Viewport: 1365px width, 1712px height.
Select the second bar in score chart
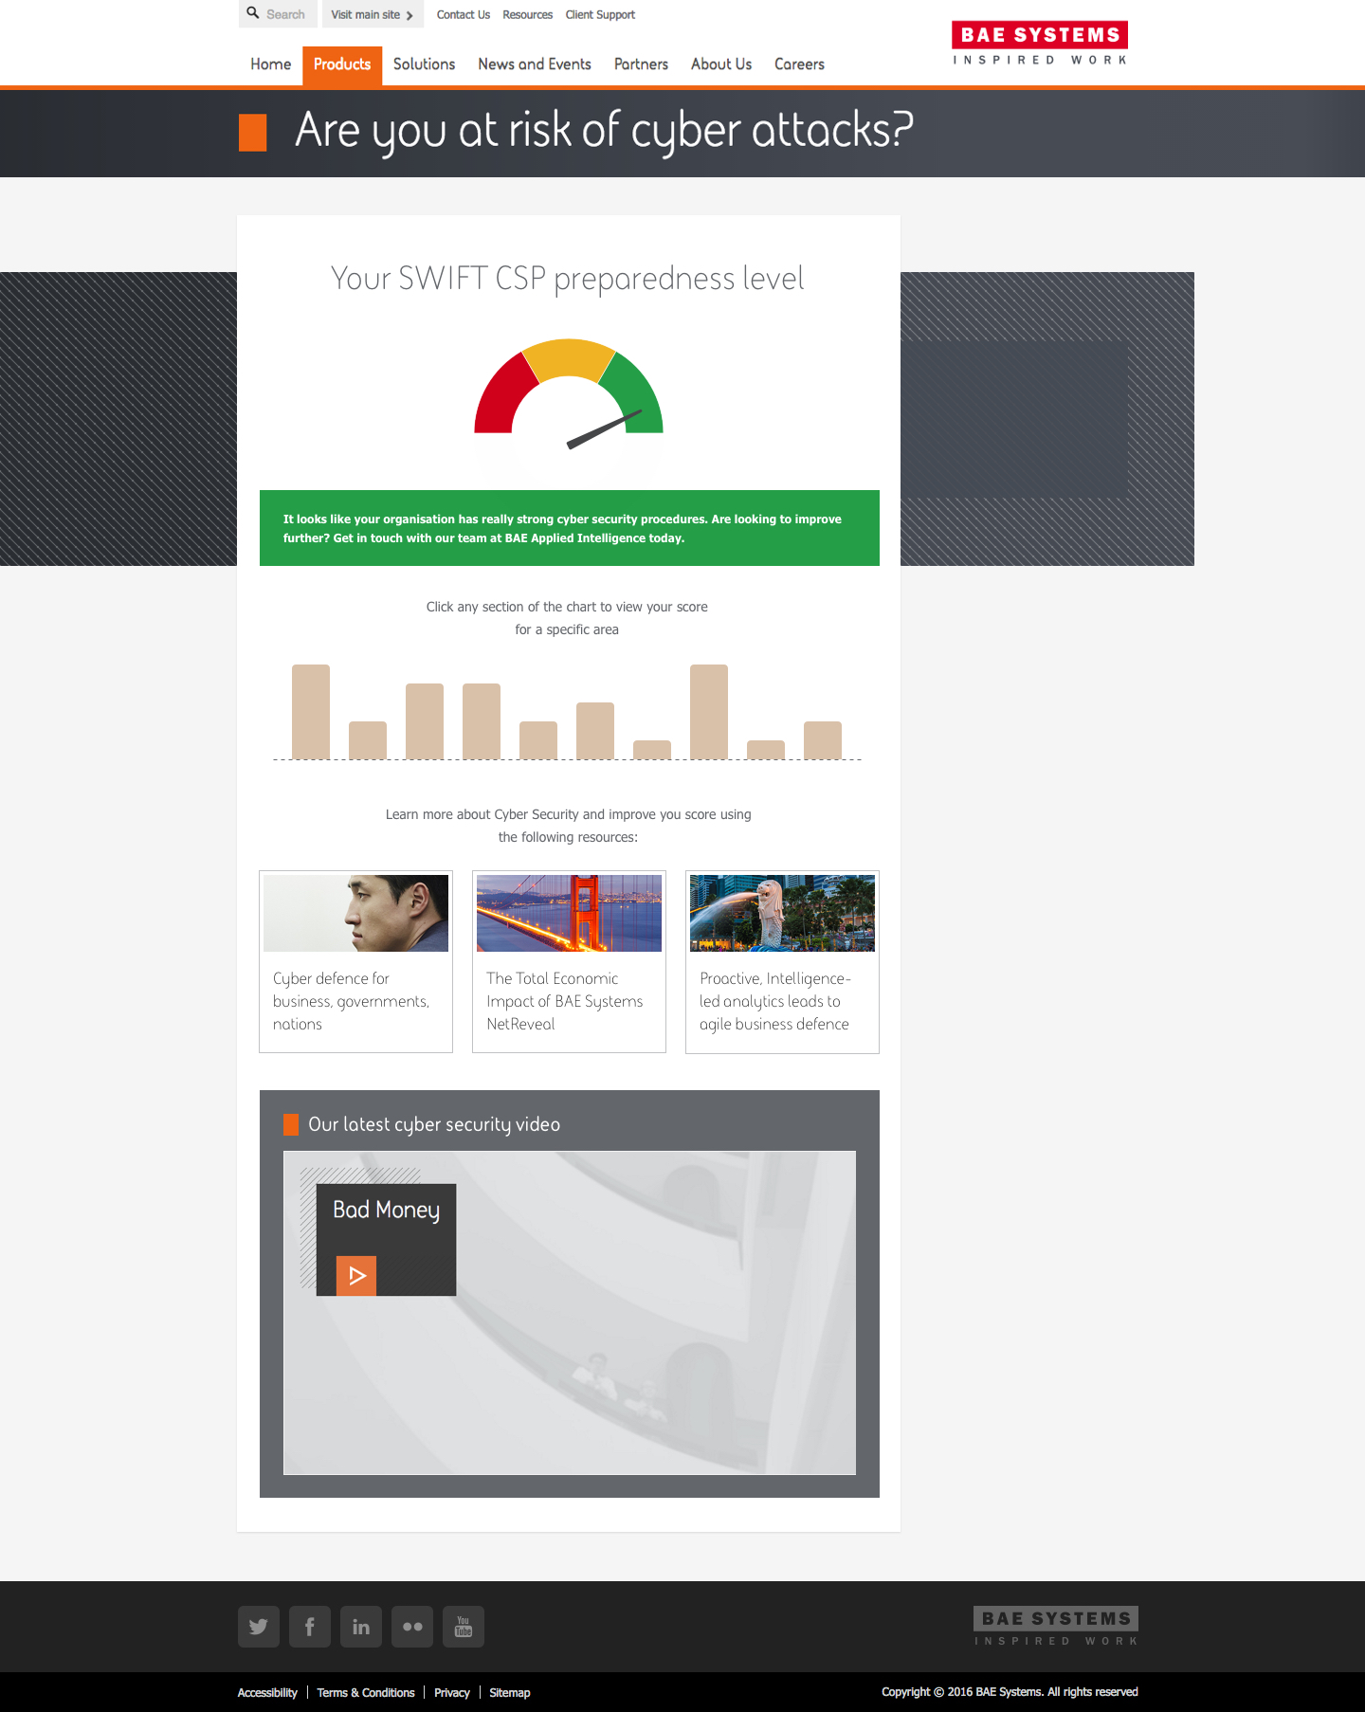[368, 740]
